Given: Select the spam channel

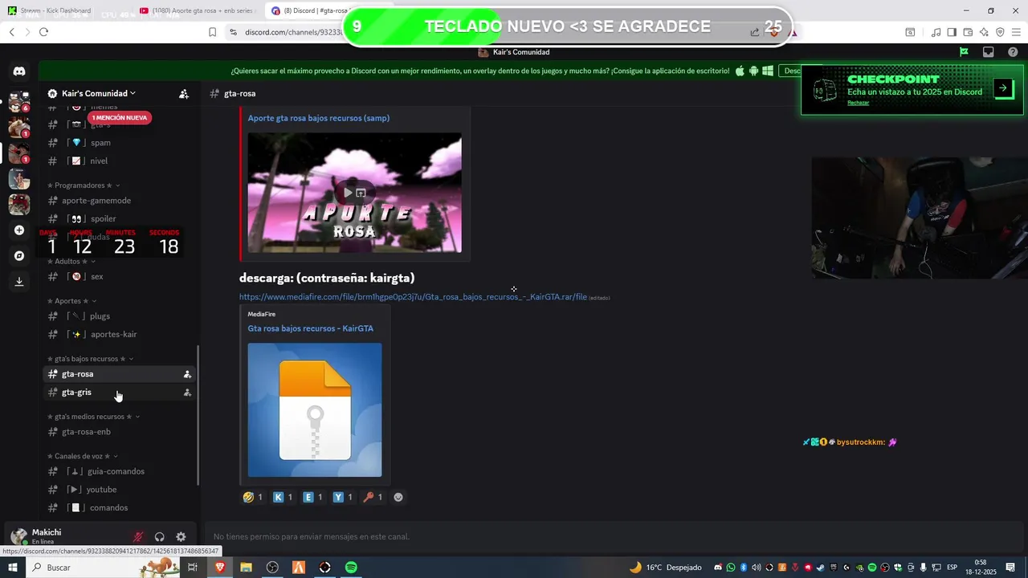Looking at the screenshot, I should (119, 143).
